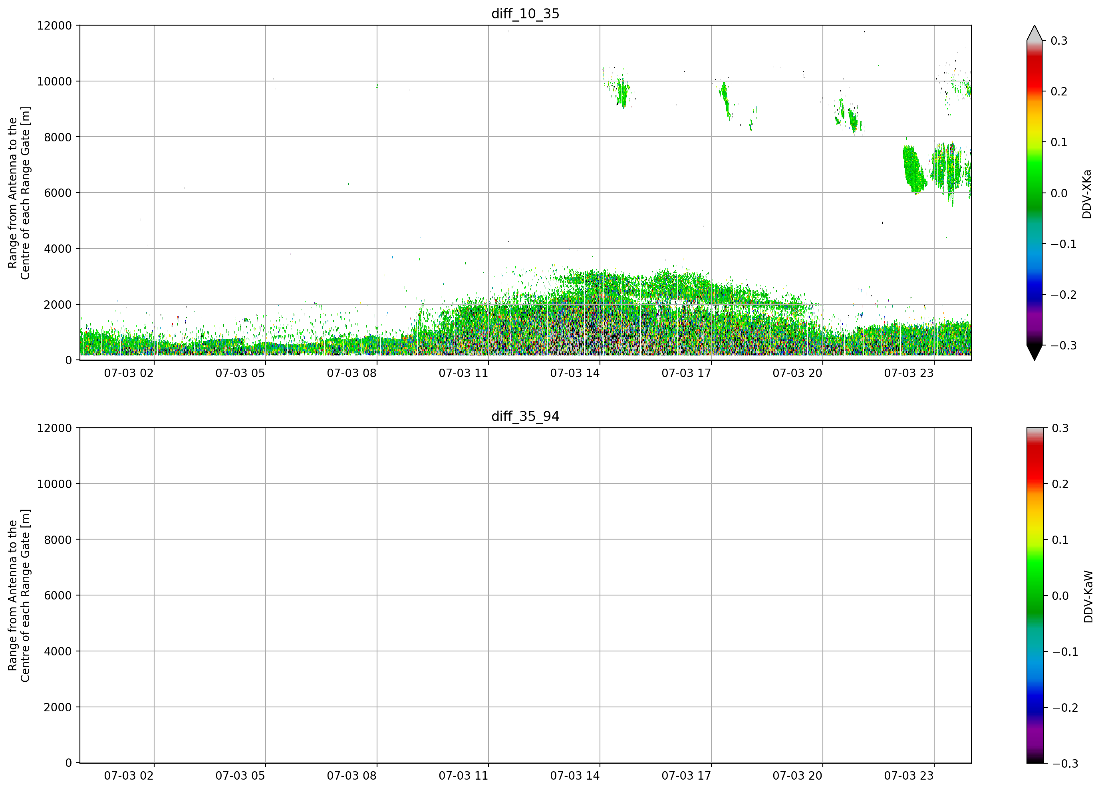Screen dimensions: 1102x790
Task: Click the DDV-XKa colorbar label
Action: 1087,194
